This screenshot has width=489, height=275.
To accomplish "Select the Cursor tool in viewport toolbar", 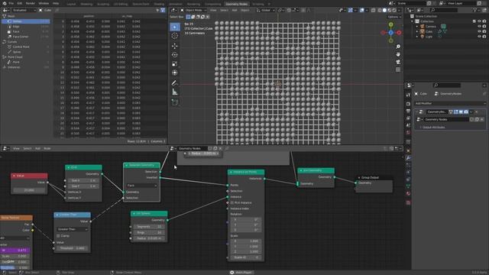I will pos(175,36).
